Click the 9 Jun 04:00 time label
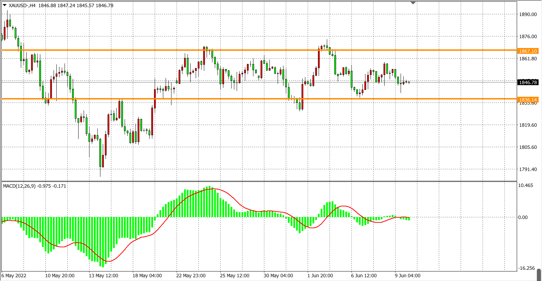This screenshot has width=542, height=281. click(407, 276)
